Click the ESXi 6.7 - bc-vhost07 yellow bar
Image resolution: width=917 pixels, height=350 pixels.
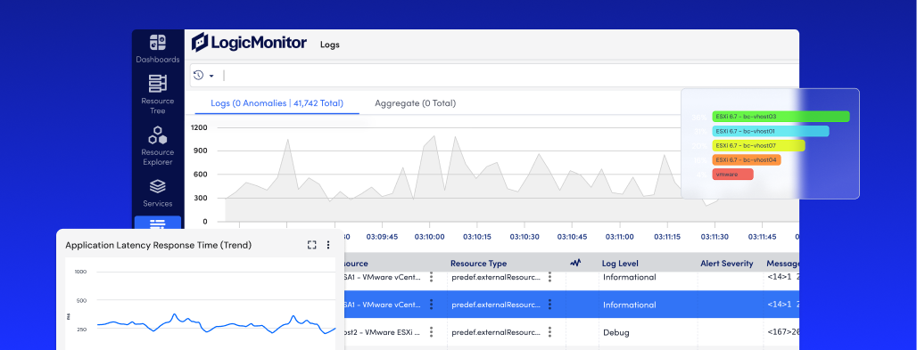(x=758, y=145)
